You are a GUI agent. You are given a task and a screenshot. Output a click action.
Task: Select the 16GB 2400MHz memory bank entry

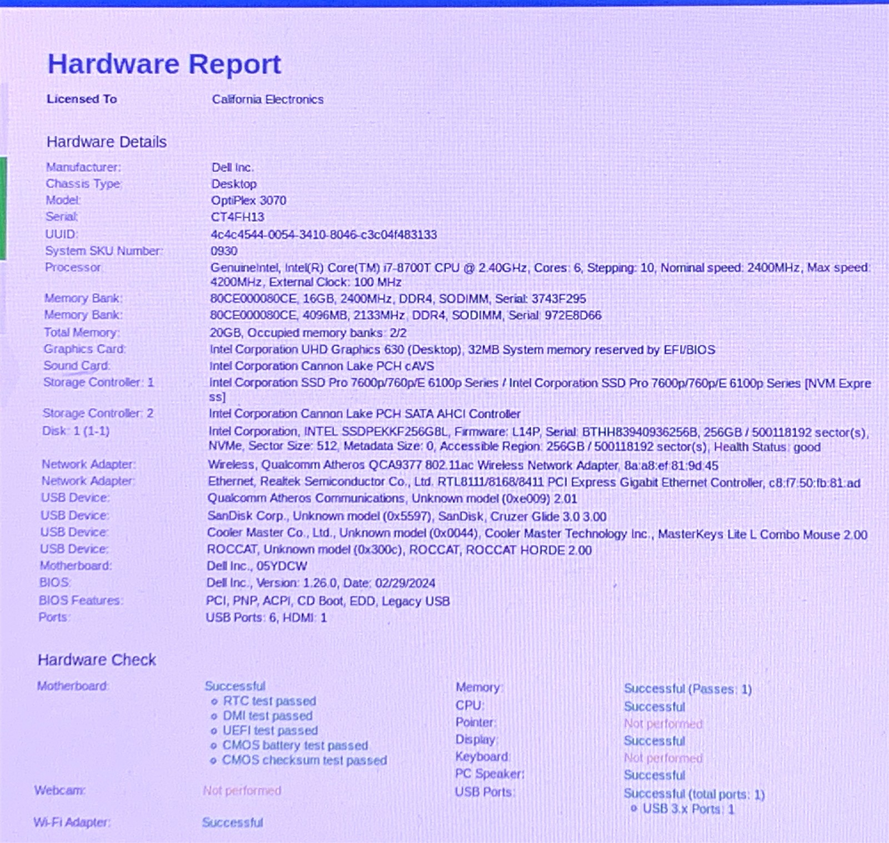coord(398,299)
